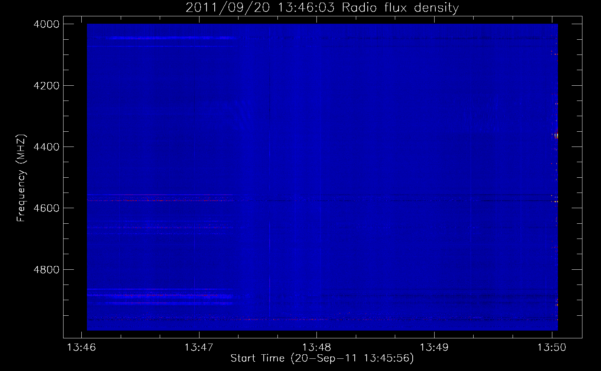Click the 4400 frequency tick label
The height and width of the screenshot is (371, 601).
46,147
